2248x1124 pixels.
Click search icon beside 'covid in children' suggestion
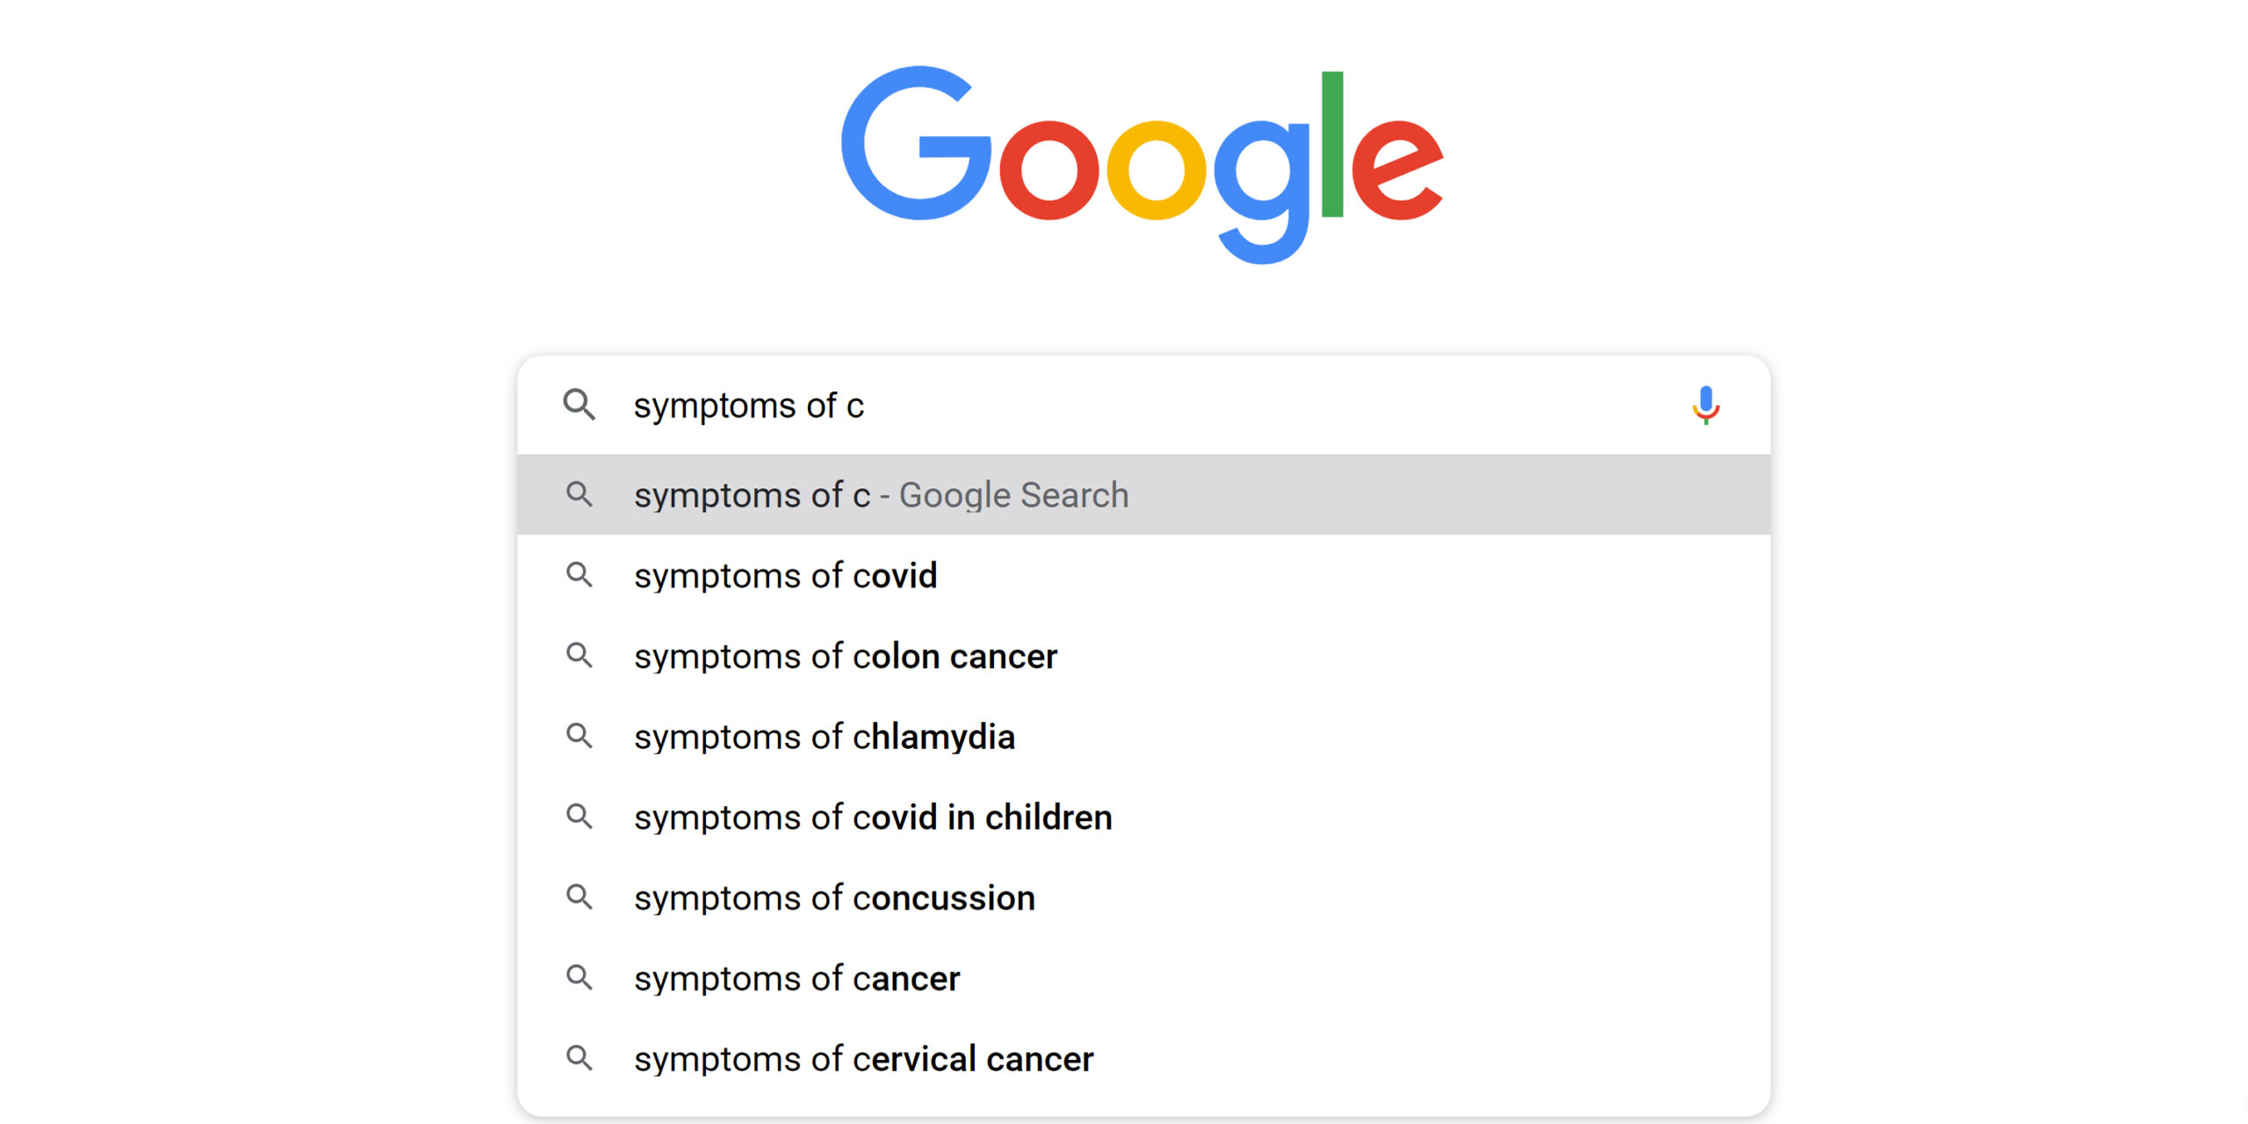[x=580, y=817]
